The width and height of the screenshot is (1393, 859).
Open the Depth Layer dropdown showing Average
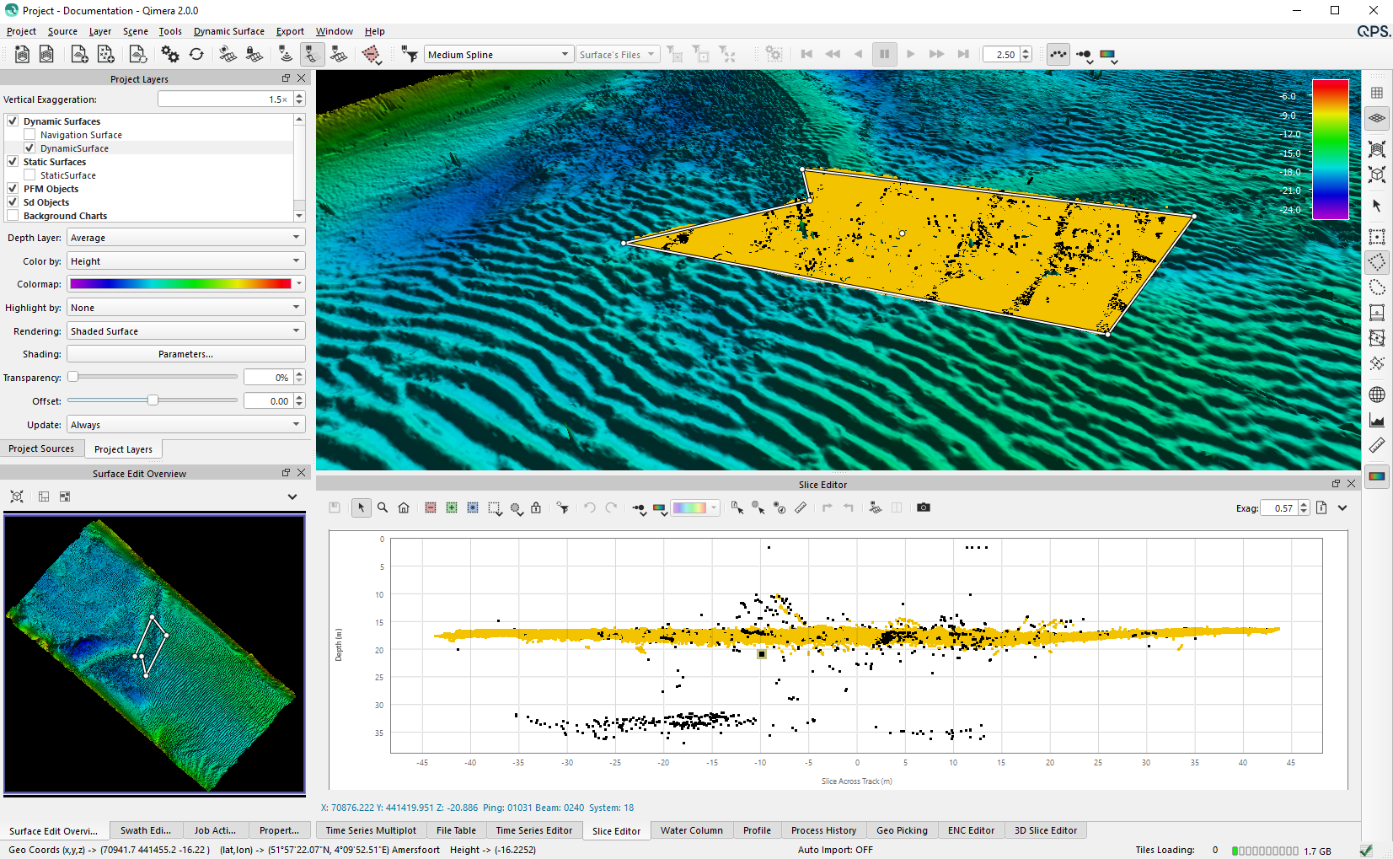[185, 238]
